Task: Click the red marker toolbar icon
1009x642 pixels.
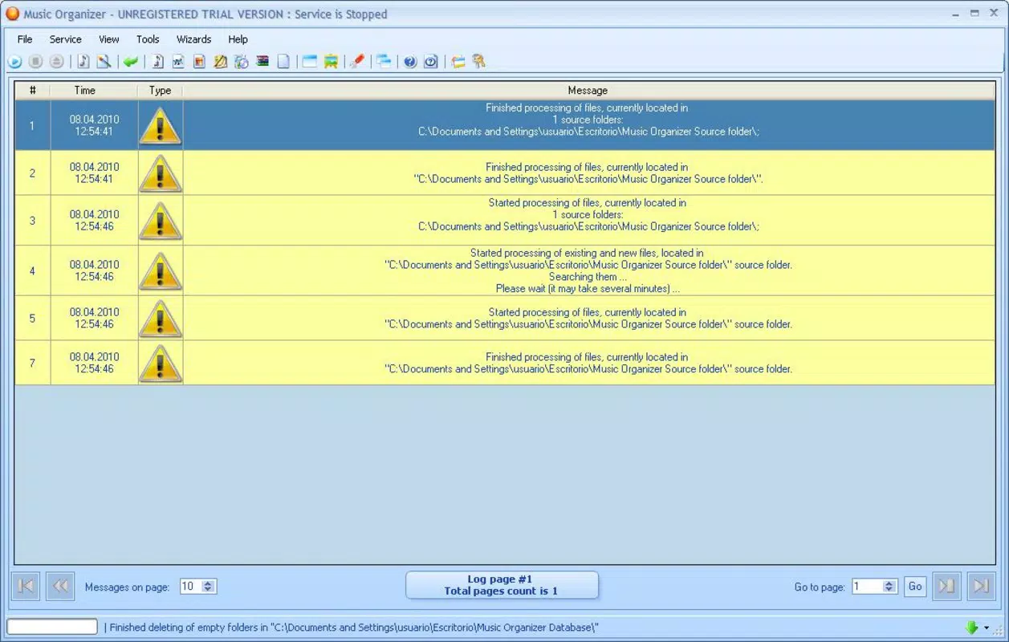Action: click(x=357, y=62)
